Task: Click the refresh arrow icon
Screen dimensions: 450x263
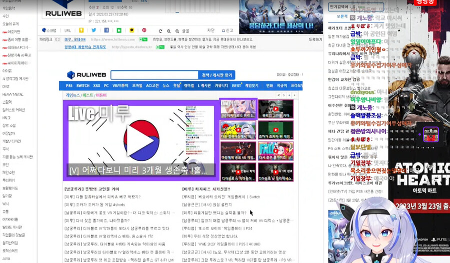Action: point(160,31)
